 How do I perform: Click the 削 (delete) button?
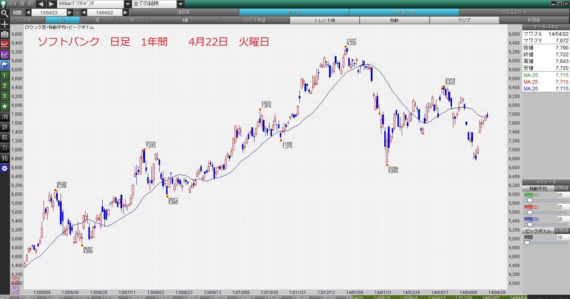[31, 4]
